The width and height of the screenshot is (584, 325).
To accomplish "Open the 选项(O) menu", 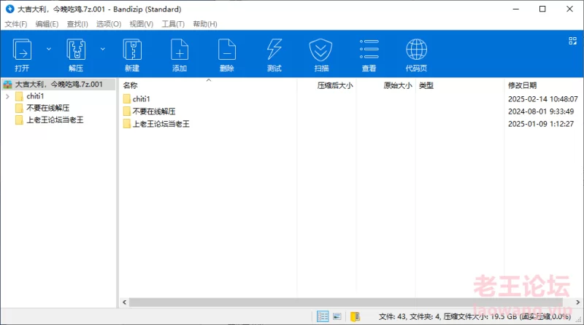I will click(109, 24).
